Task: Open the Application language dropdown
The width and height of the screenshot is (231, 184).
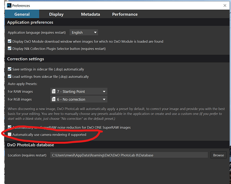Action: 84,32
